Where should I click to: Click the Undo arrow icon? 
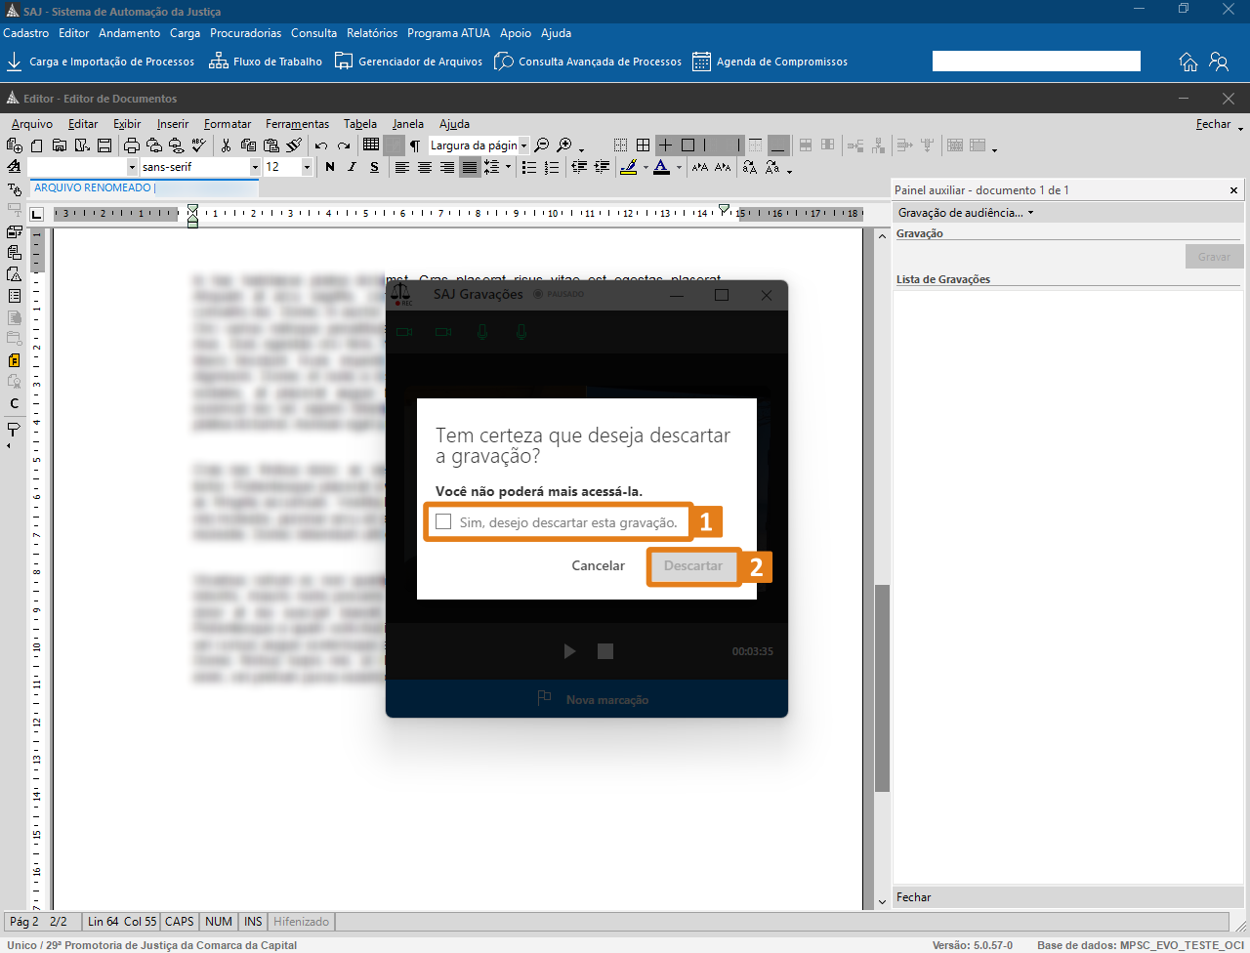(320, 145)
